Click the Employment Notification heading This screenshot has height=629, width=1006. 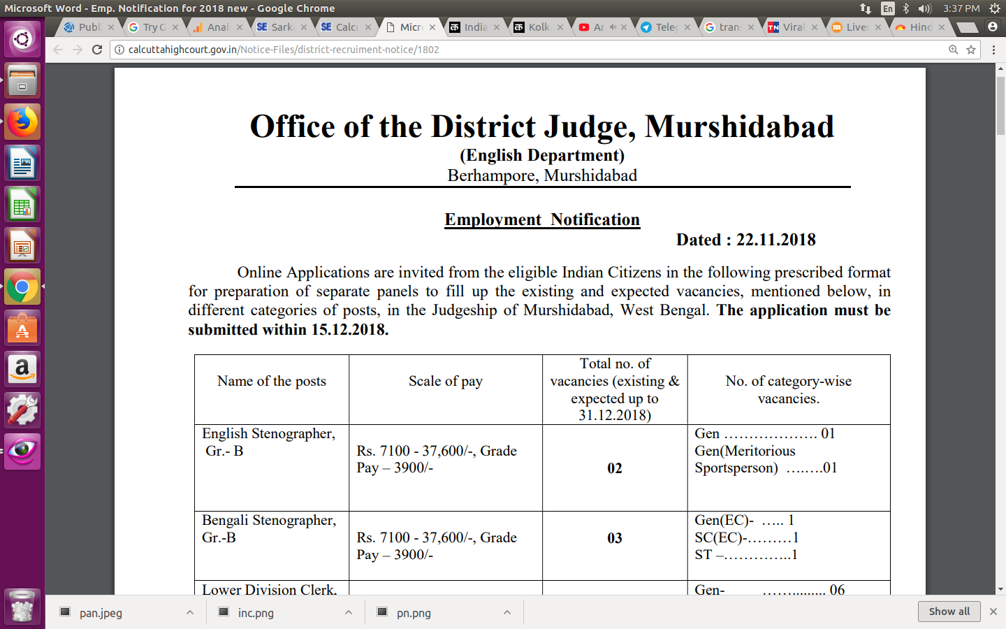[x=542, y=219]
